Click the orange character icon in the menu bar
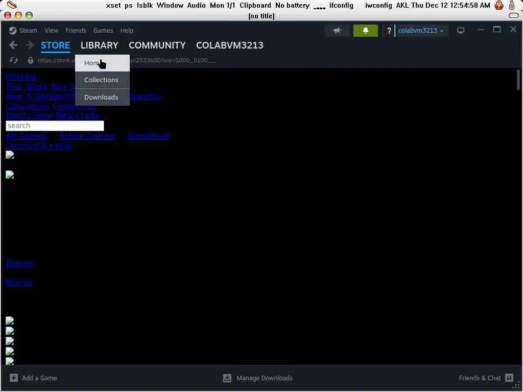The width and height of the screenshot is (523, 392). click(x=499, y=5)
